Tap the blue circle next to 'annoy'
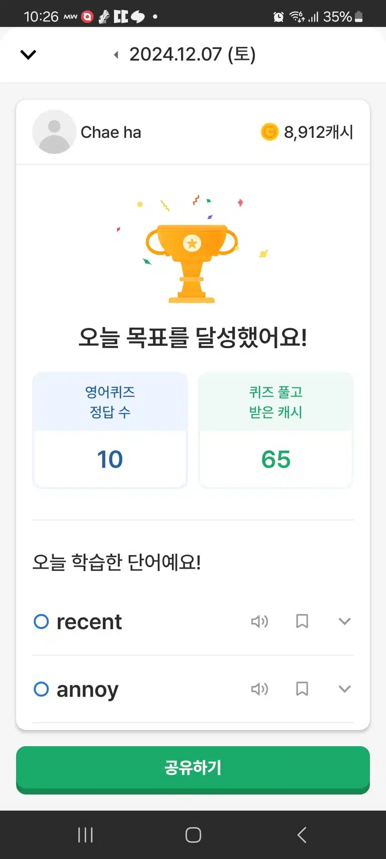This screenshot has height=859, width=386. [41, 689]
